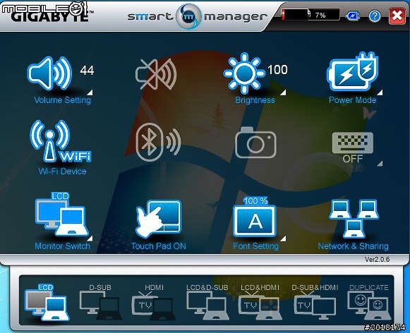Expand the Monitor Switch corner arrow
This screenshot has height=333, width=410.
[90, 238]
